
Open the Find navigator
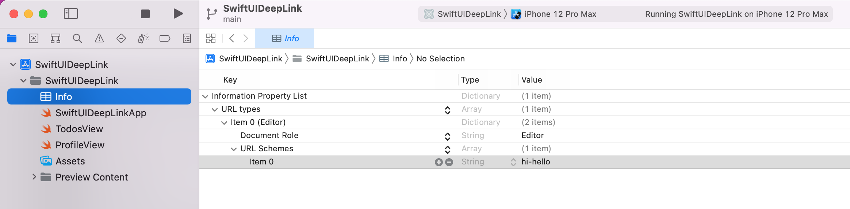coord(77,38)
